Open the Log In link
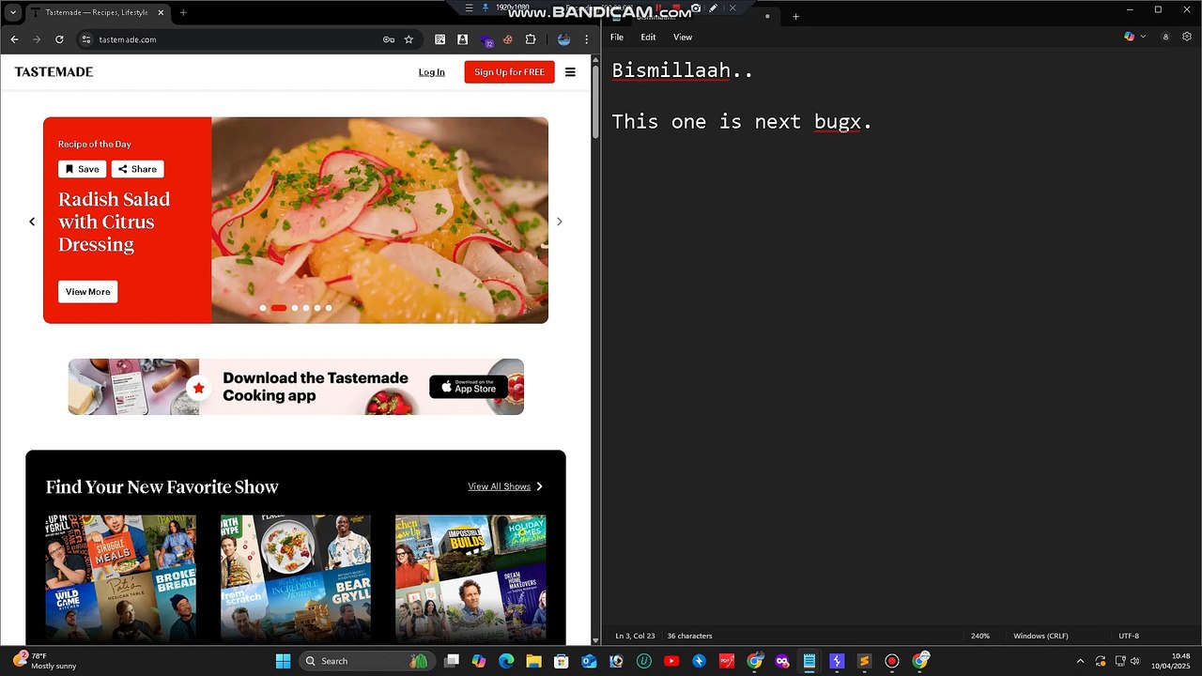 pyautogui.click(x=432, y=72)
